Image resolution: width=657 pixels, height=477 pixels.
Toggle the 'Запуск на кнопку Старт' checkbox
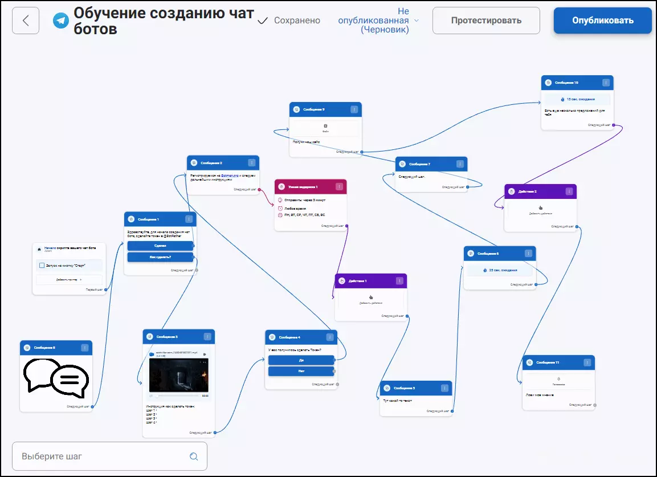click(x=42, y=266)
